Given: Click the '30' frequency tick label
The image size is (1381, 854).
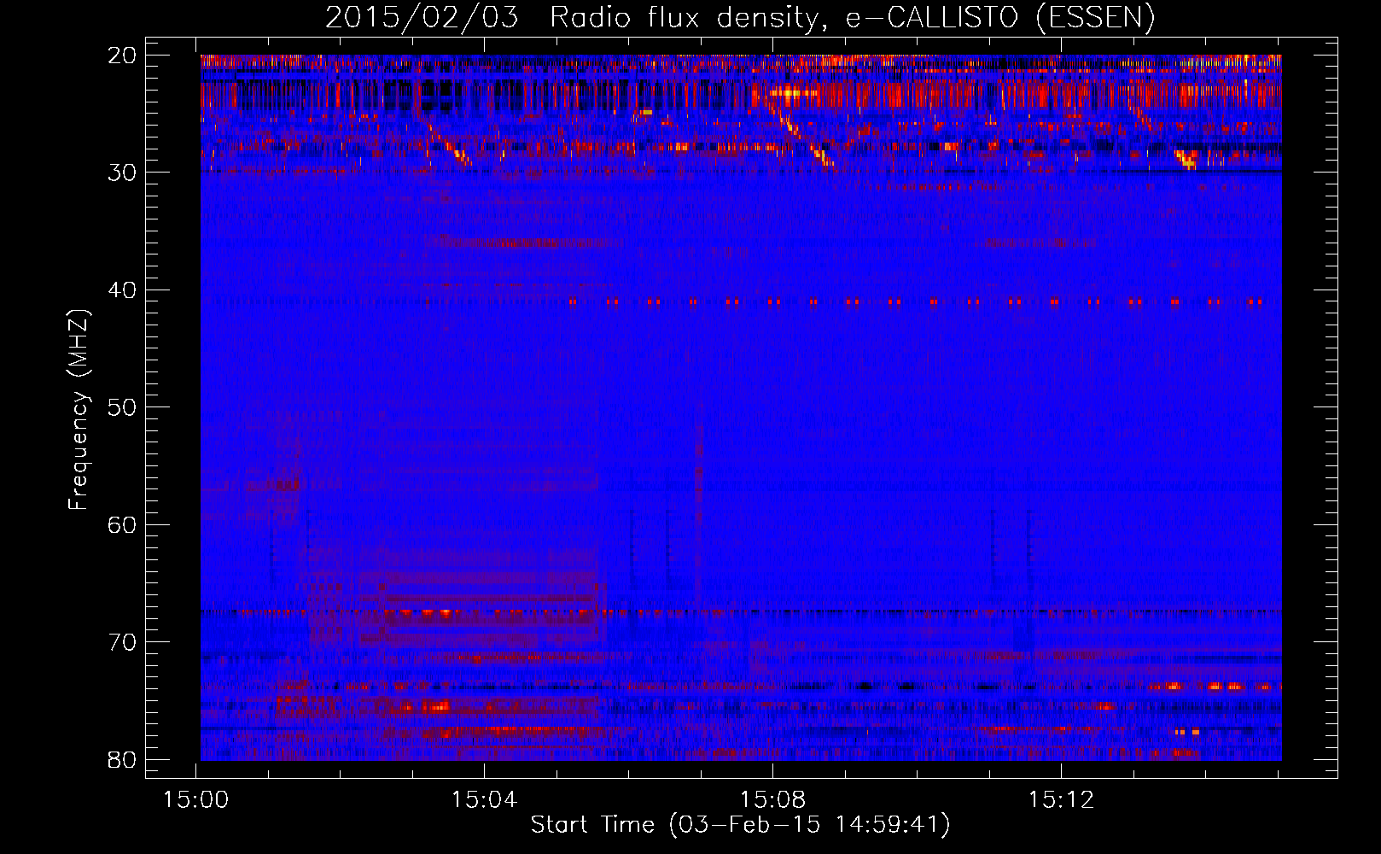Looking at the screenshot, I should (123, 172).
